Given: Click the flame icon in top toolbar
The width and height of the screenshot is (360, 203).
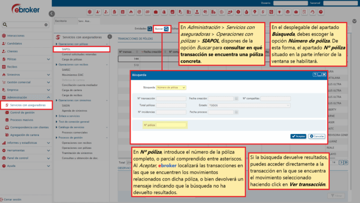Looking at the screenshot, I should [x=131, y=12].
